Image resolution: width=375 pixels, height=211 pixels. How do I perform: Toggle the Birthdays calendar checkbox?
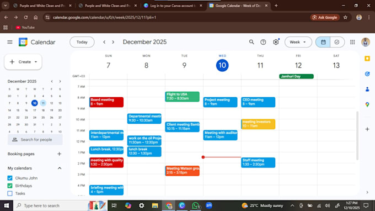coord(10,186)
